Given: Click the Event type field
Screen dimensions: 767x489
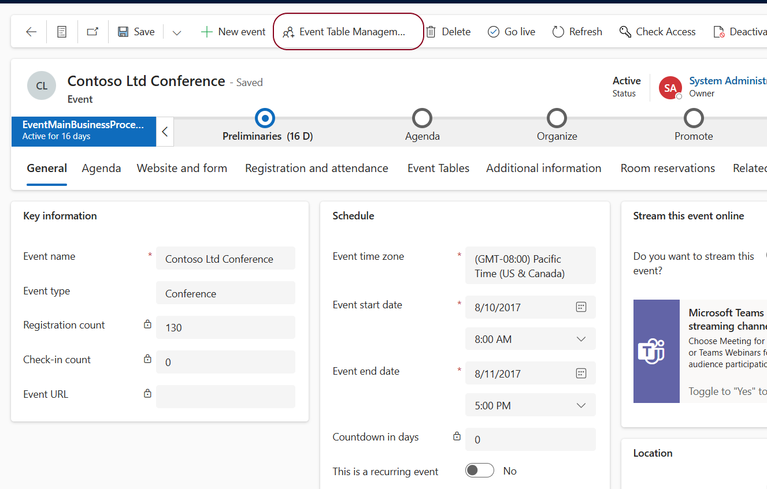Looking at the screenshot, I should pos(225,293).
